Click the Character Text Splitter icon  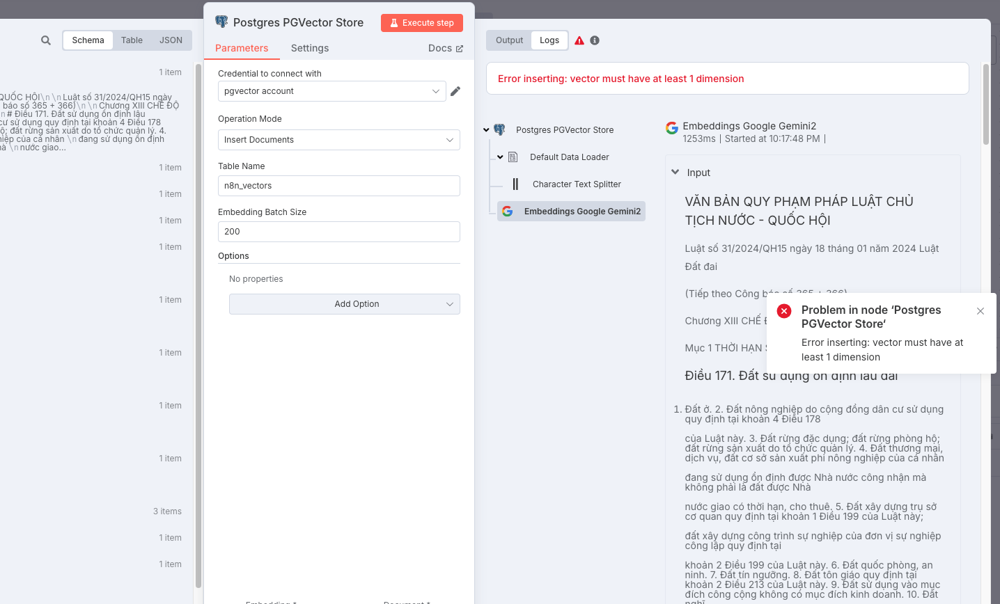point(515,184)
